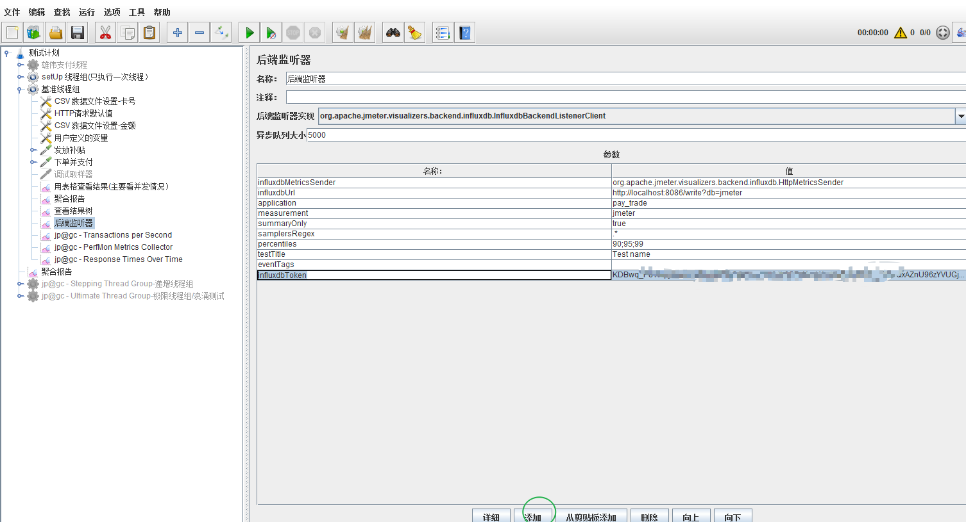Click the 删除 button

(x=649, y=516)
